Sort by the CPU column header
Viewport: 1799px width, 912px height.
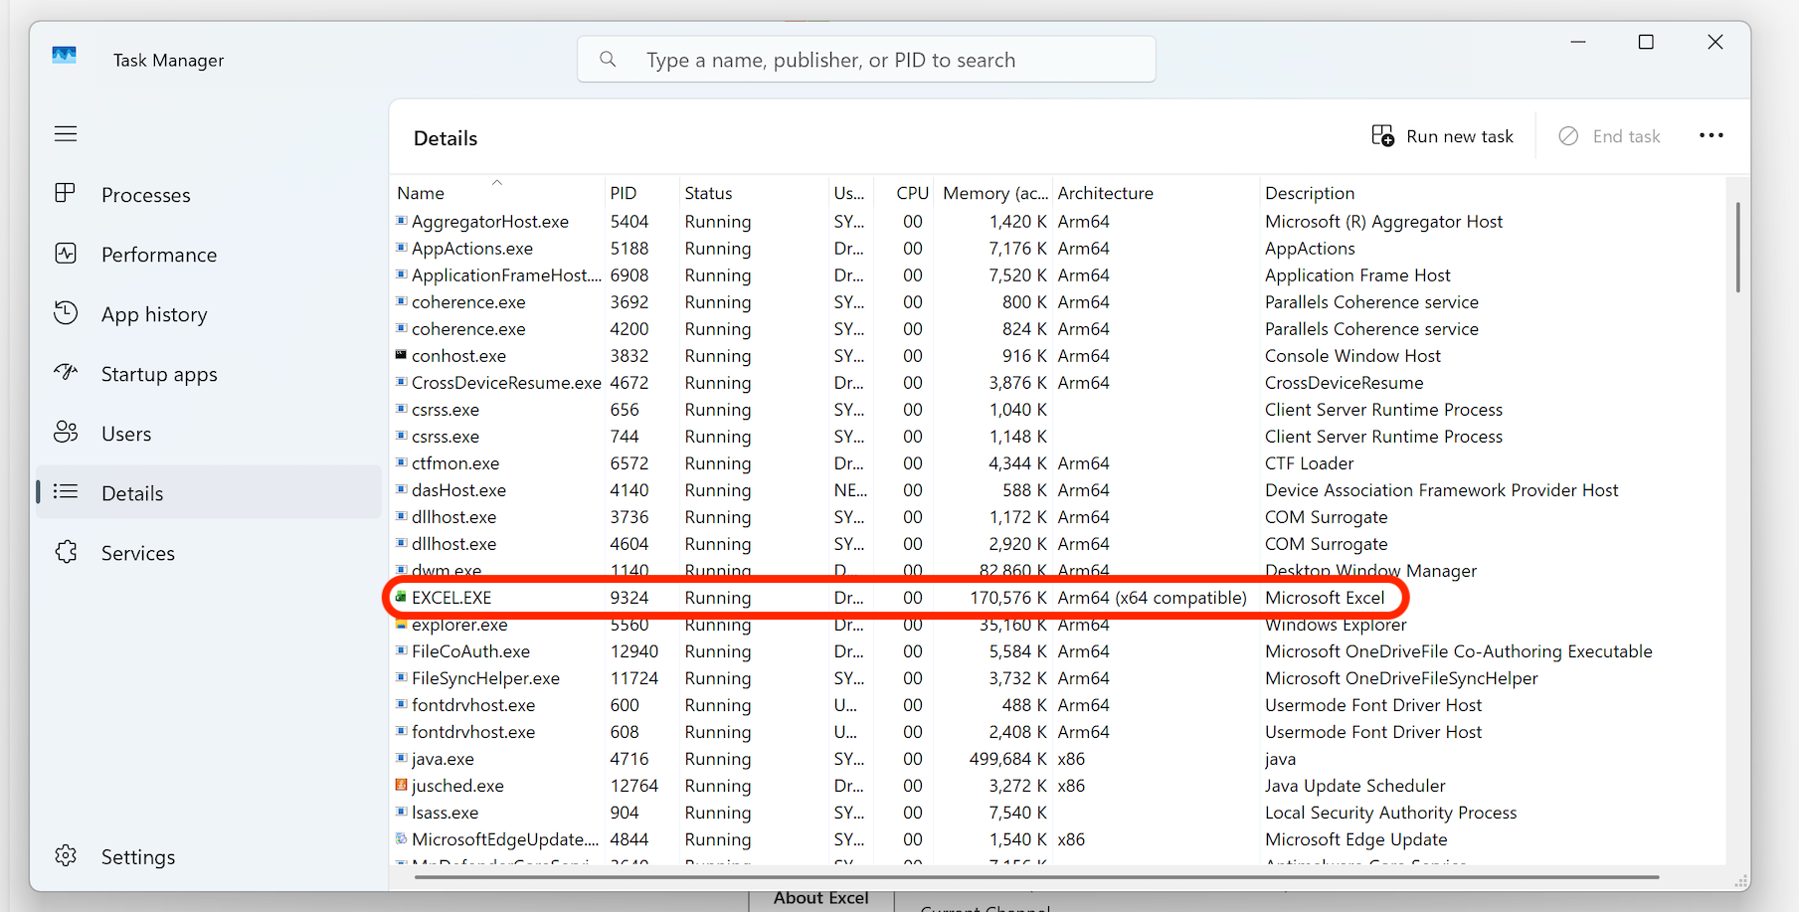906,193
